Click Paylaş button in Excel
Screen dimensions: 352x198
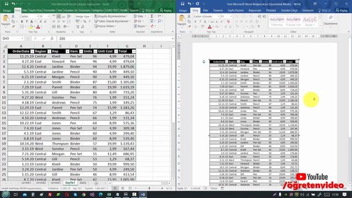[166, 10]
